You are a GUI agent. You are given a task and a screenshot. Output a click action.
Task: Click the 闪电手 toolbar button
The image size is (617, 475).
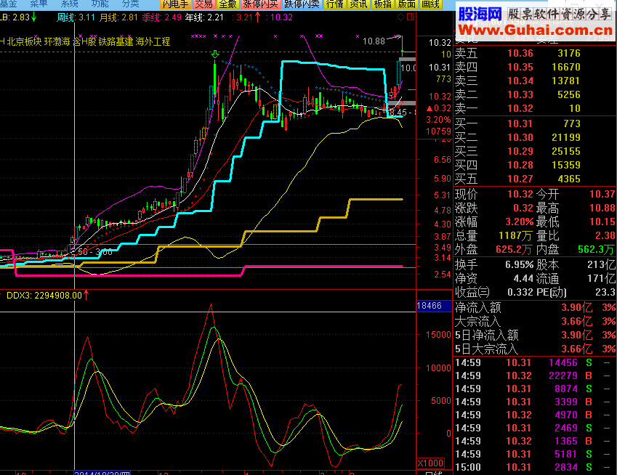point(177,4)
